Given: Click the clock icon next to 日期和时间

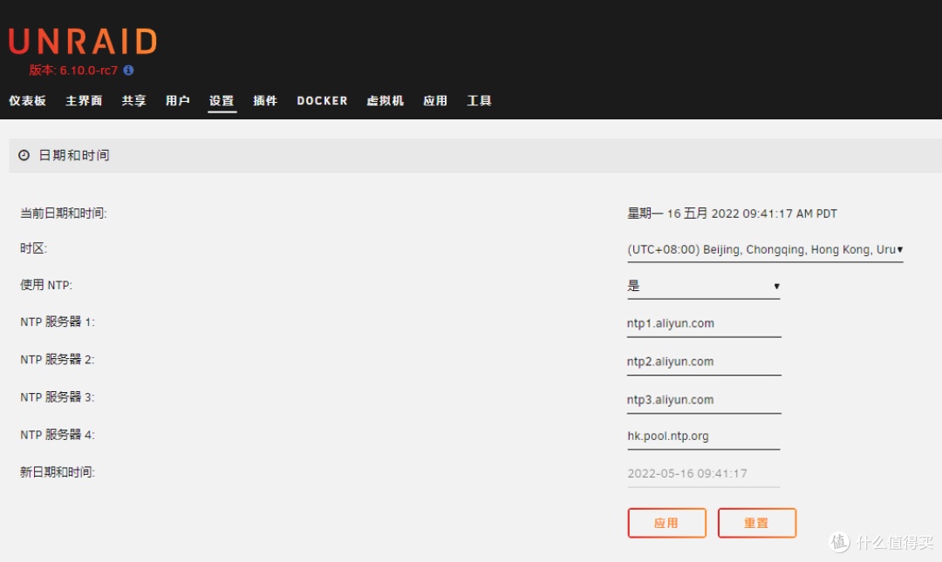Looking at the screenshot, I should (x=22, y=155).
